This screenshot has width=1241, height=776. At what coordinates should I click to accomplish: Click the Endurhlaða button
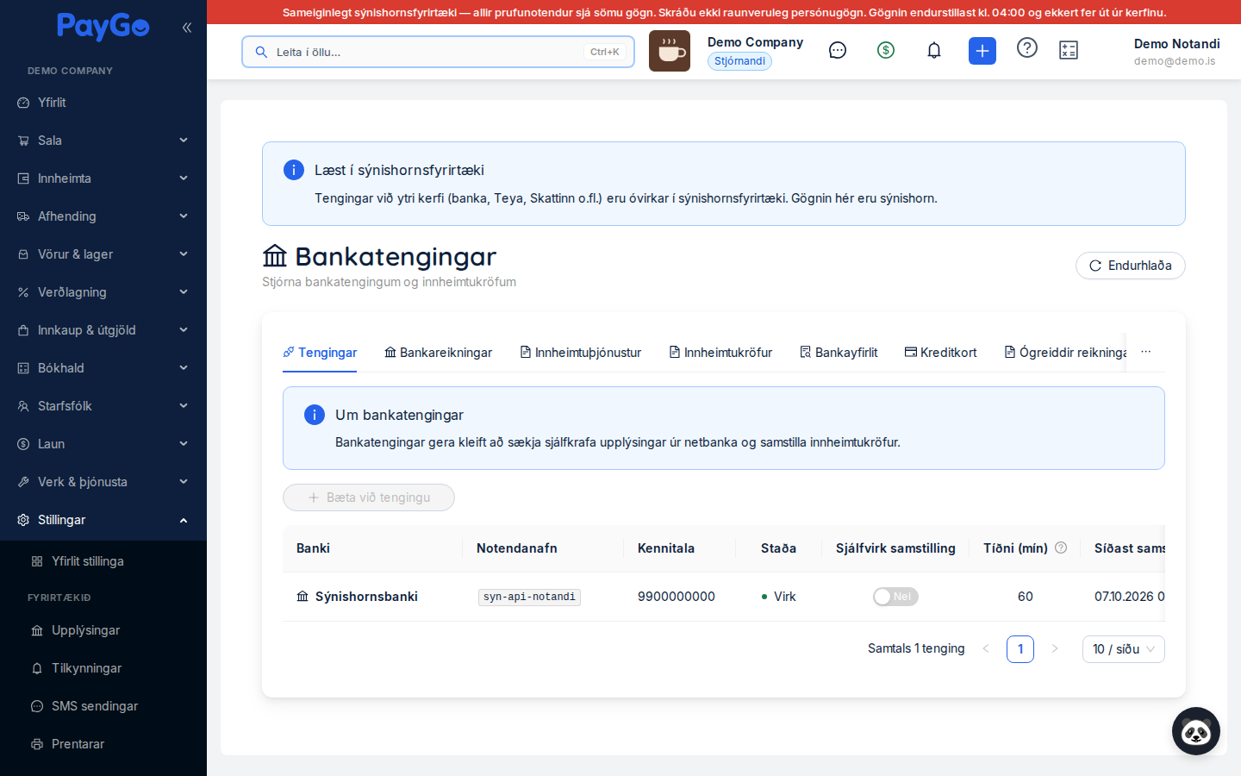[1131, 266]
